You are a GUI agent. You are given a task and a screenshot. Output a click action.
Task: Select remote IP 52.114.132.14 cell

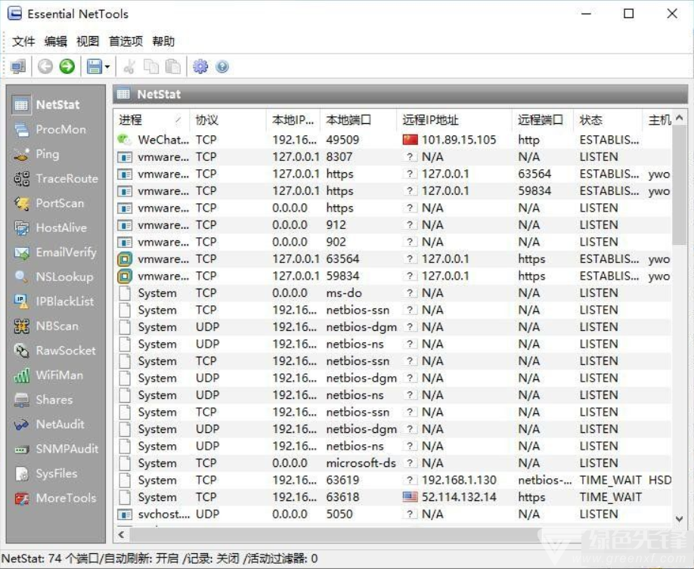pos(459,497)
